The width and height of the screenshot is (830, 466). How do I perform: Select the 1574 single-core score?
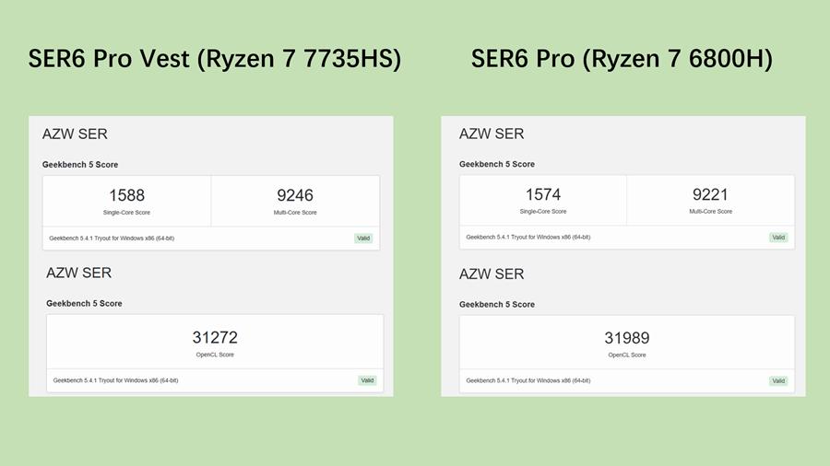coord(542,194)
